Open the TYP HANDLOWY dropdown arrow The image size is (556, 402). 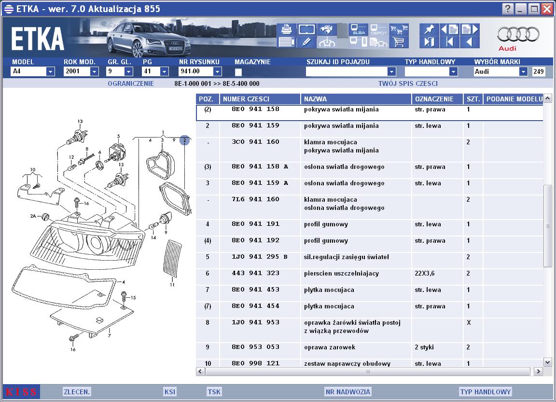click(x=453, y=72)
